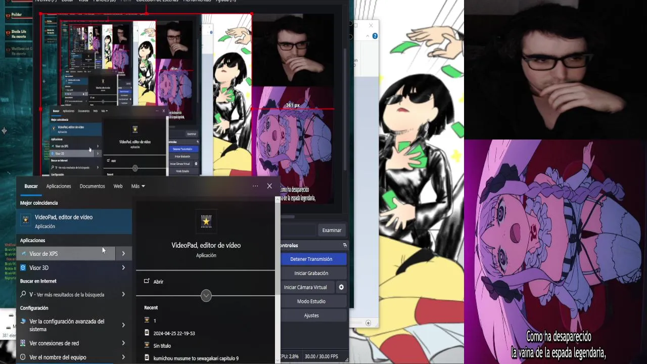Open the virtual camera gear settings
This screenshot has height=364, width=647.
point(341,287)
